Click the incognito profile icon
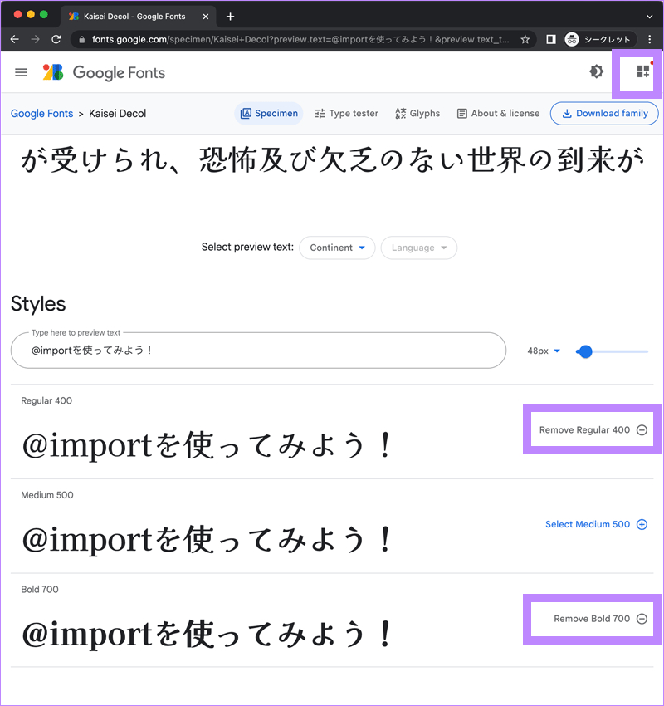 (573, 39)
